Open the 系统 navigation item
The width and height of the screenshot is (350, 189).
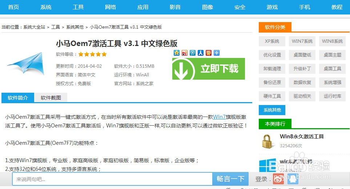(46, 7)
